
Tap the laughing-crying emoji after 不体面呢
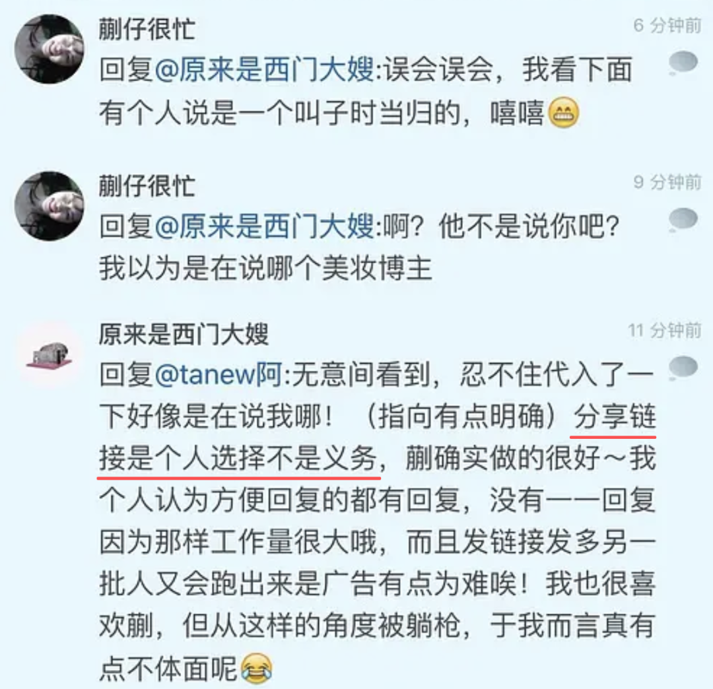[x=256, y=668]
